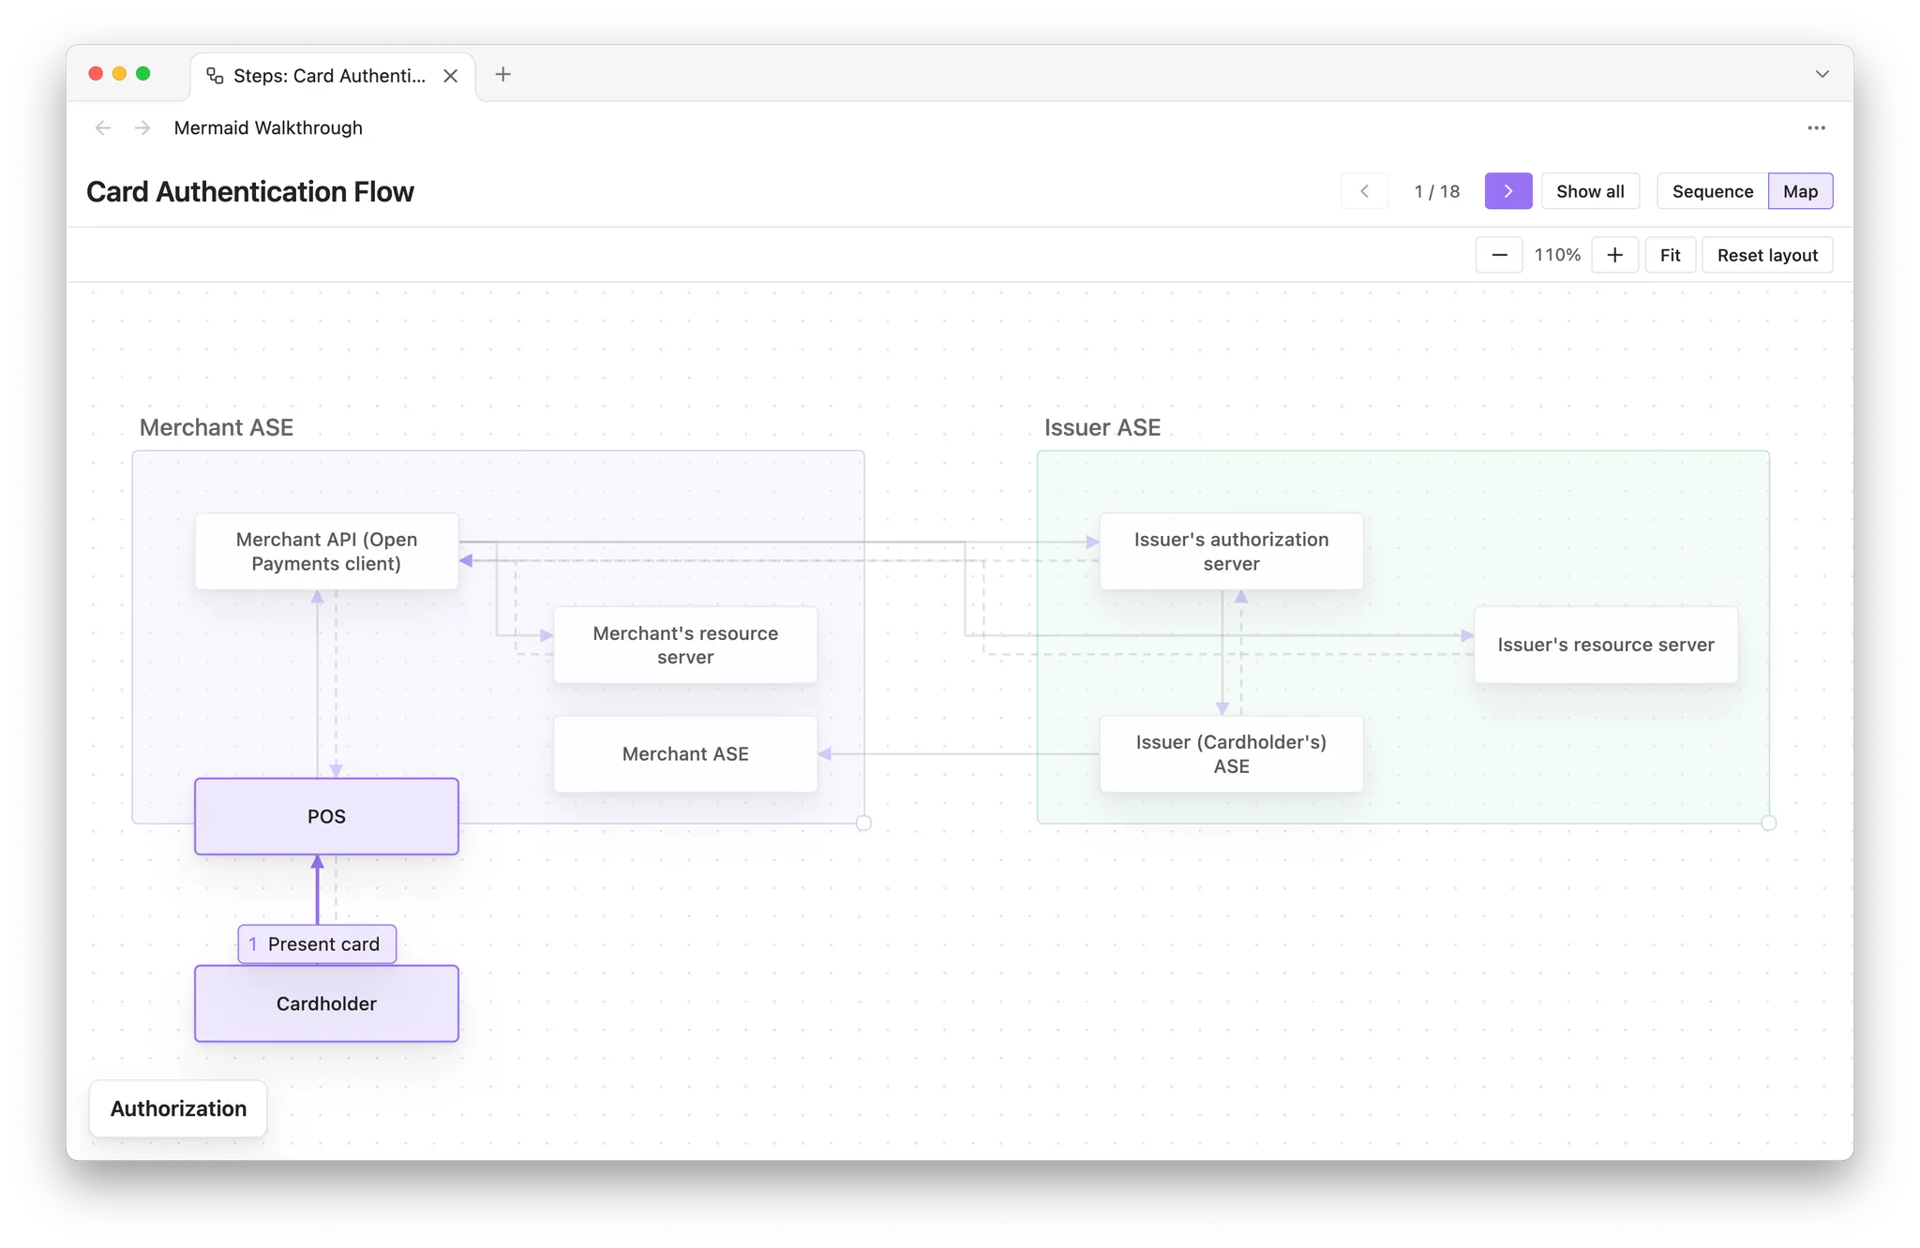Zoom out with the minus button

point(1499,255)
